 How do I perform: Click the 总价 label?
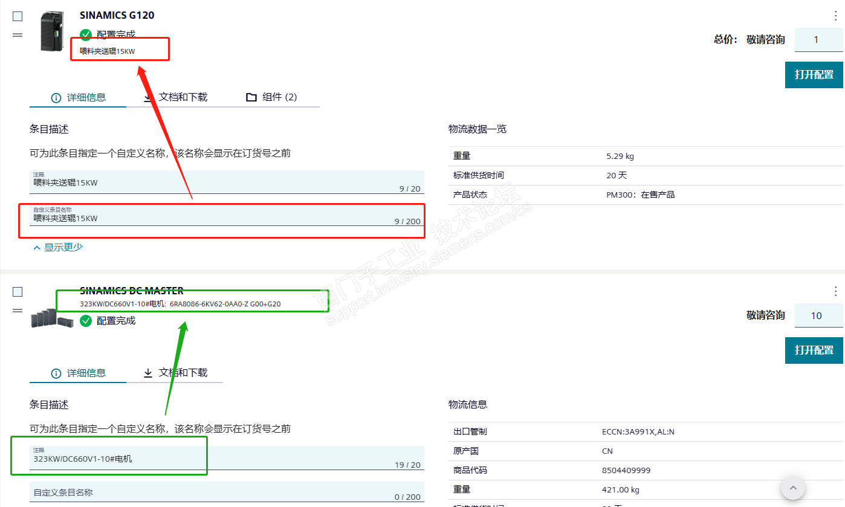coord(726,40)
